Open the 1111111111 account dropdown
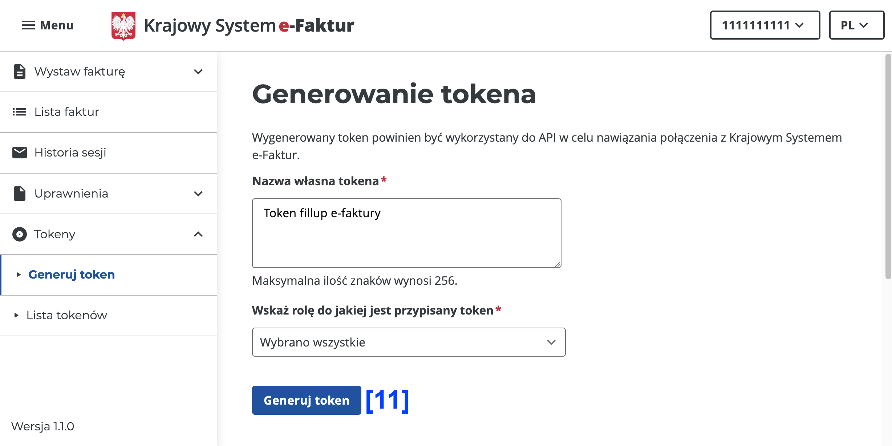 pos(765,25)
